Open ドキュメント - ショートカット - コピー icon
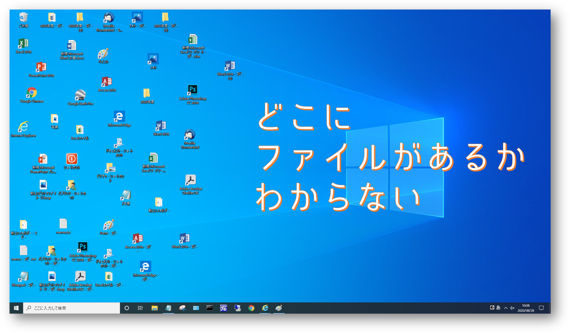 tap(109, 258)
